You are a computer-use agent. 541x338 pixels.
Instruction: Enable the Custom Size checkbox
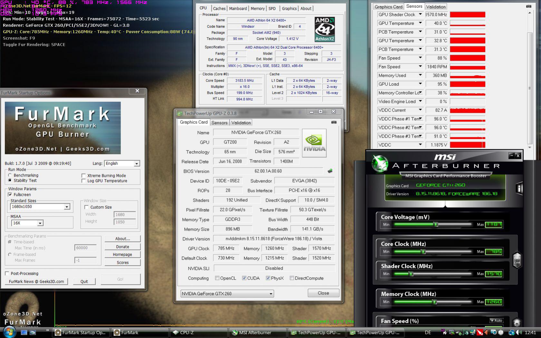86,207
